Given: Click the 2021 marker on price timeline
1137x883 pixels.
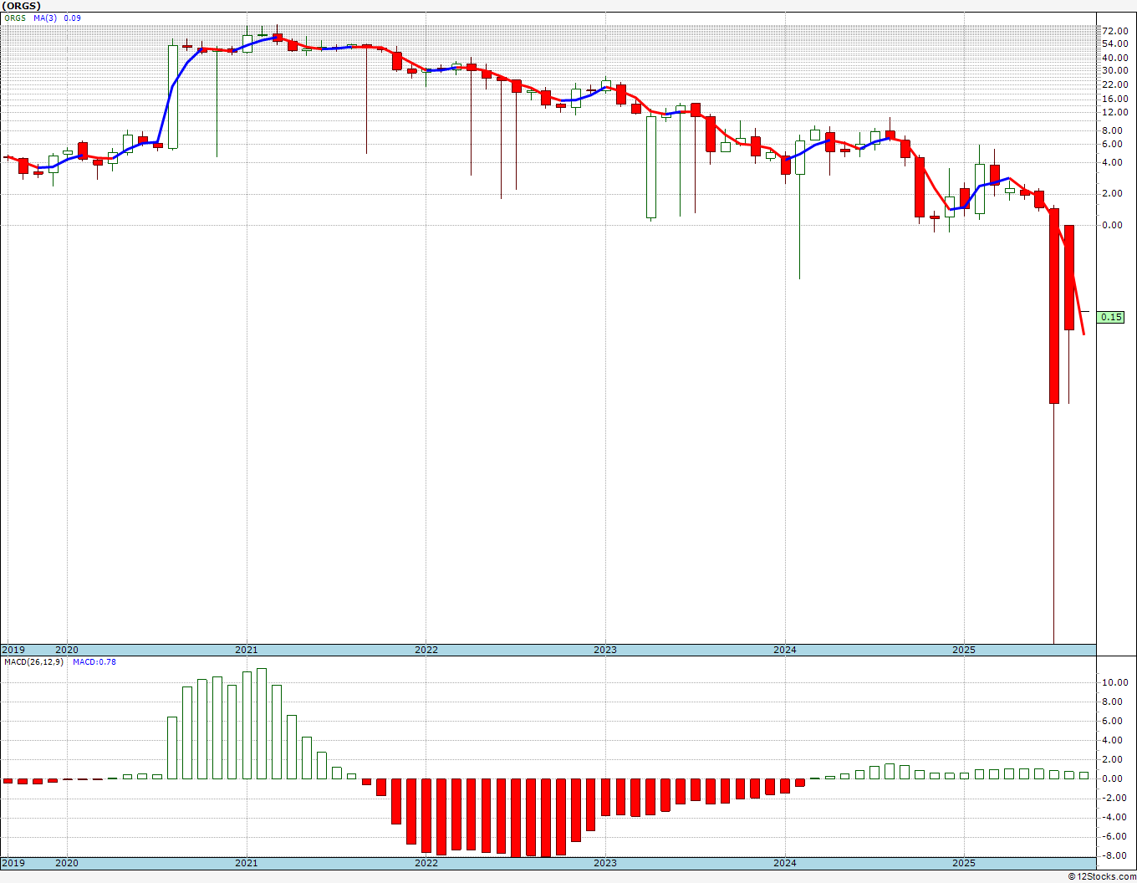Looking at the screenshot, I should 246,650.
